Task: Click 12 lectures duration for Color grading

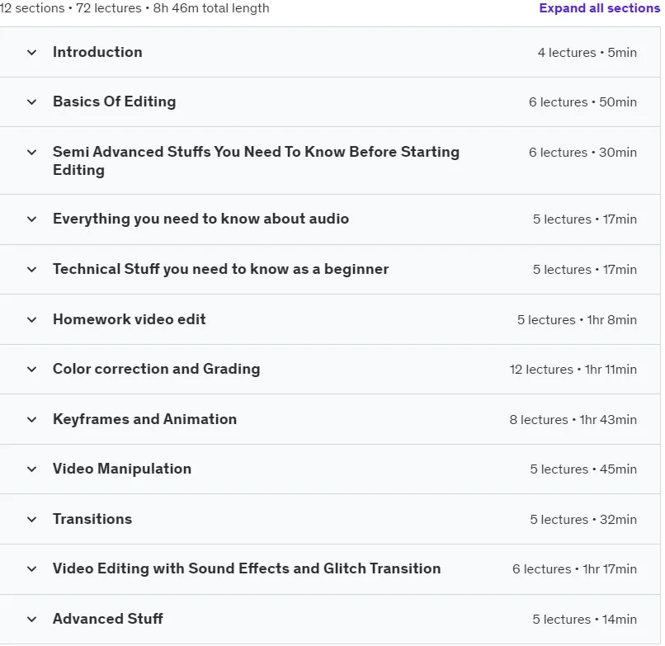Action: [573, 370]
